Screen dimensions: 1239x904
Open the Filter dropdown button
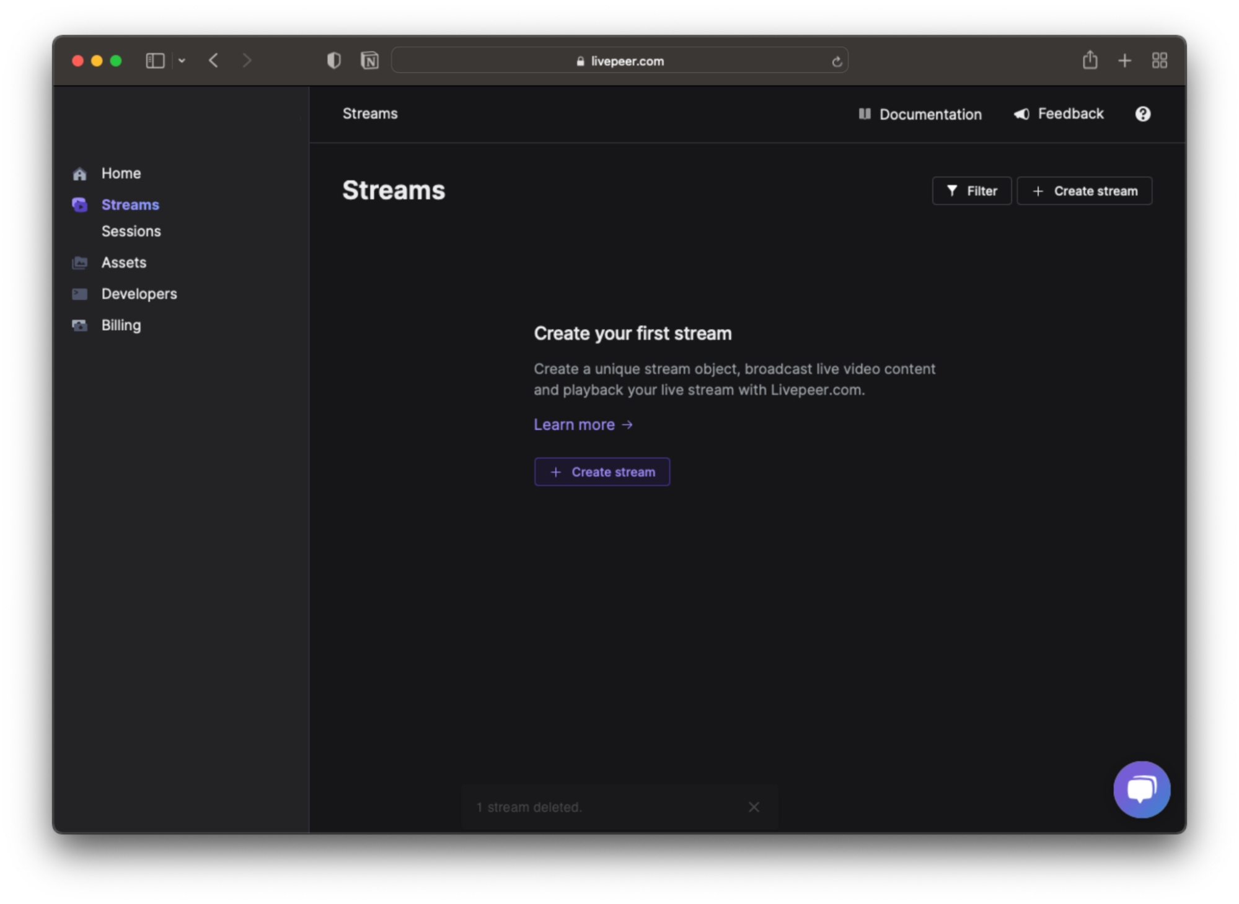(971, 191)
